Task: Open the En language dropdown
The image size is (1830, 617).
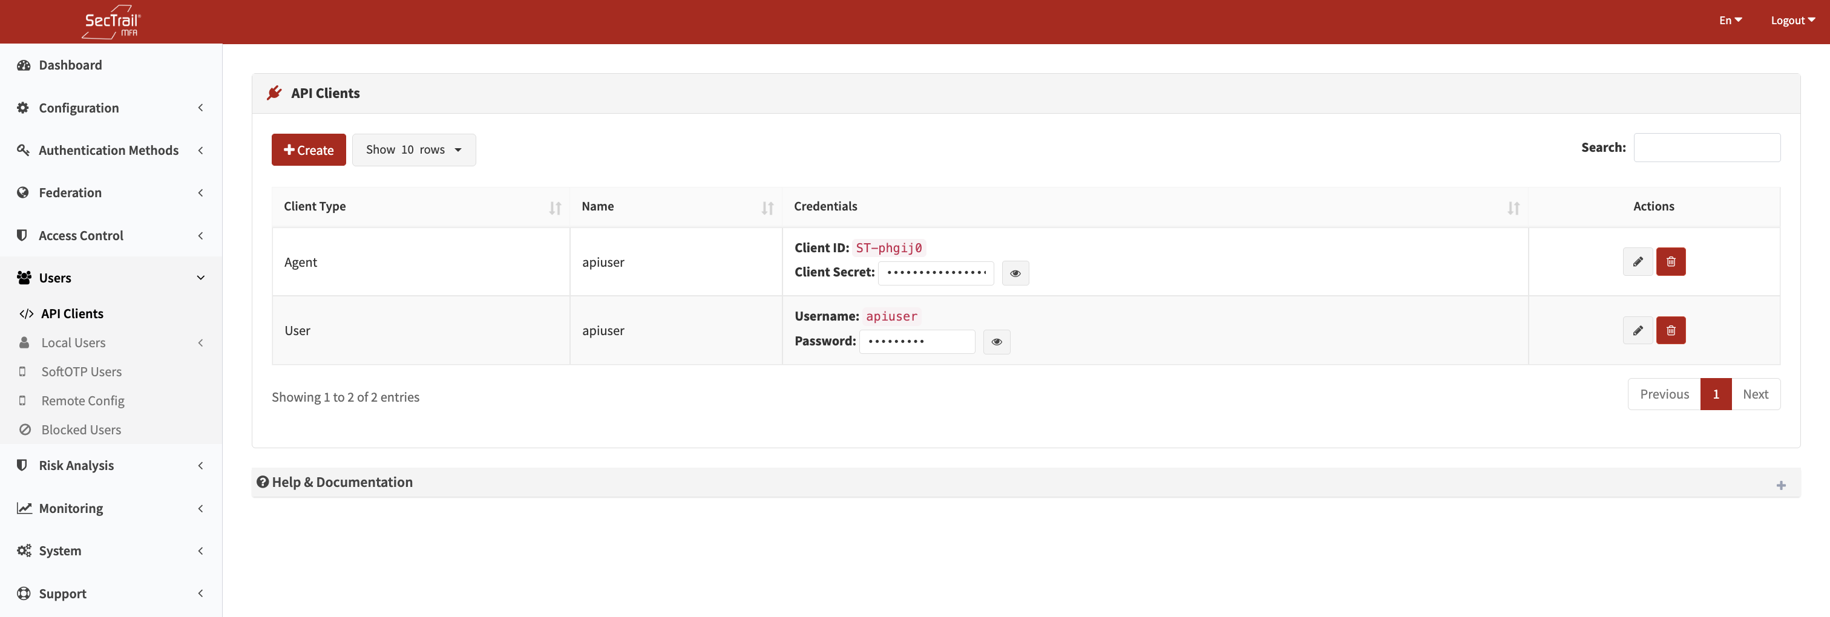Action: tap(1729, 21)
